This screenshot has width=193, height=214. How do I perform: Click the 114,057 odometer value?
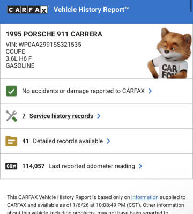point(33,166)
